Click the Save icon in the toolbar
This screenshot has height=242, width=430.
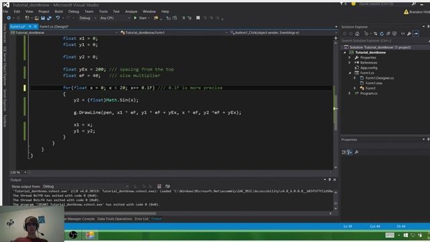coord(43,18)
